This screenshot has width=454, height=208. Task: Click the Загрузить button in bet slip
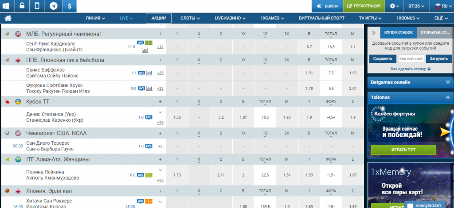click(x=439, y=59)
